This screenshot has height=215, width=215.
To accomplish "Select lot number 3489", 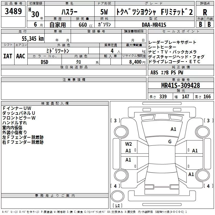I will [13, 11].
